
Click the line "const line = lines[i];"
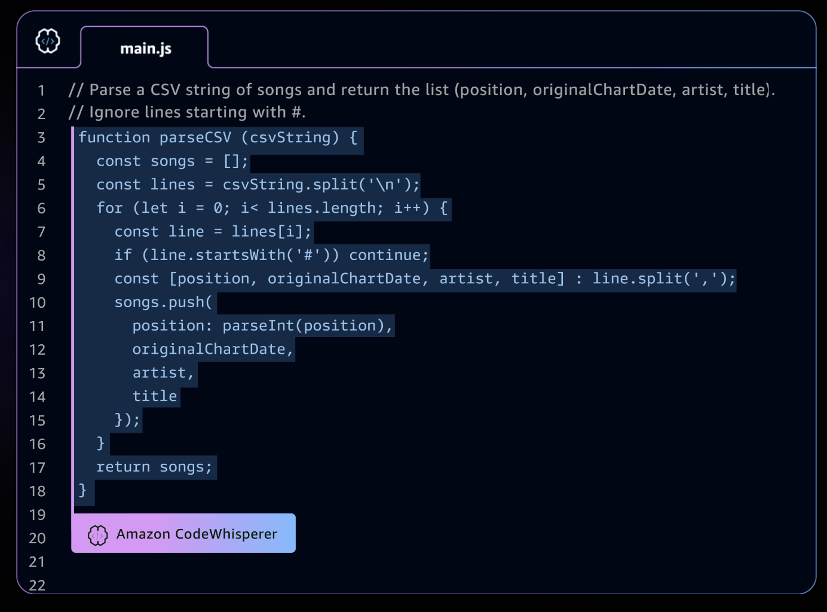tap(213, 232)
